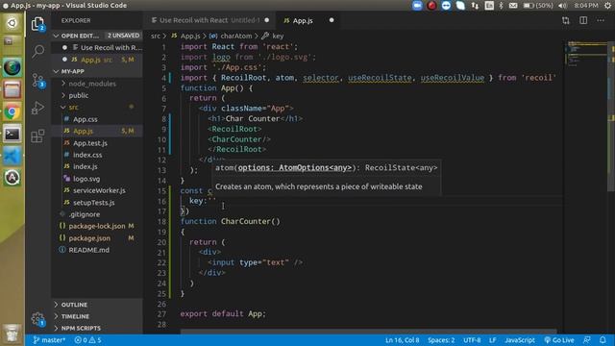Expand the Timeline section
This screenshot has height=346, width=615.
pyautogui.click(x=97, y=316)
